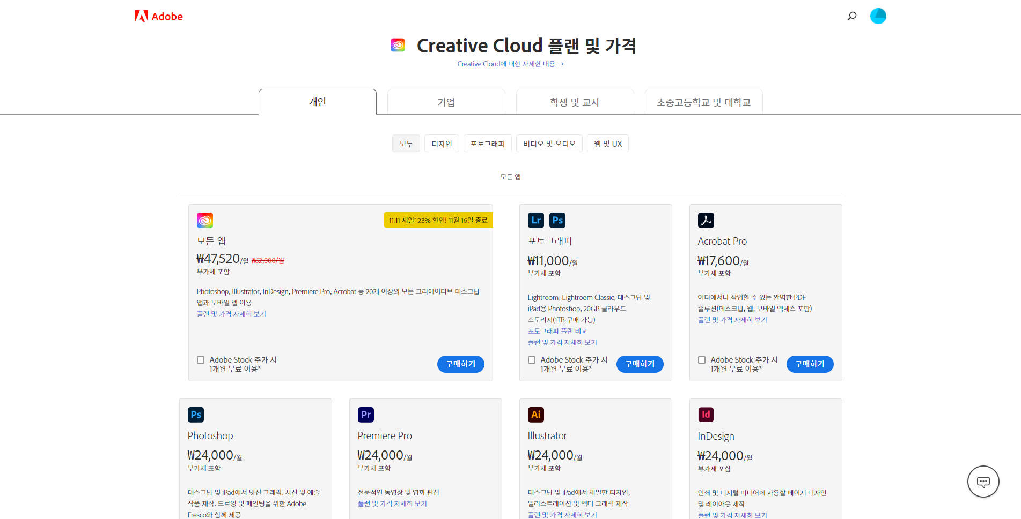Select the 포토그래피 filter
Screen dimensions: 1021x519
coord(488,144)
